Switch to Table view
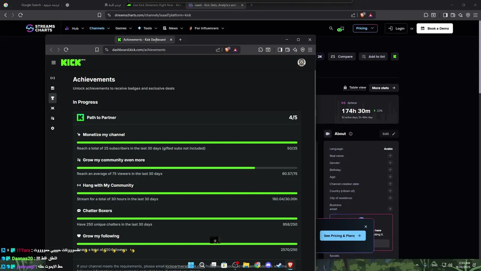Viewport: 481px width, 271px height. (355, 88)
